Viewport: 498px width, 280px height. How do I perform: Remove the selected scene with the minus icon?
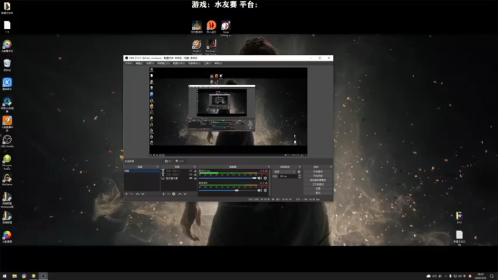[132, 194]
